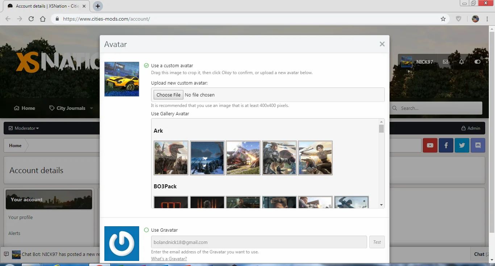Image resolution: width=495 pixels, height=266 pixels.
Task: Open NICK97 user menu
Action: (417, 62)
